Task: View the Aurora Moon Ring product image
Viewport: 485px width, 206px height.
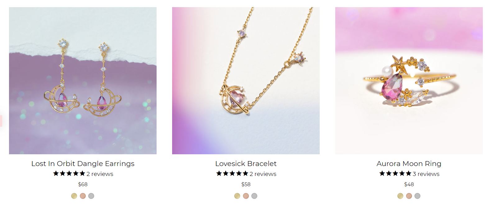Action: [x=409, y=81]
